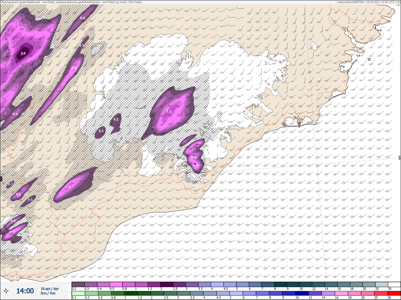The width and height of the screenshot is (401, 300).
Task: Pick the light lavender 4 swatch in upper legend
Action: (x=217, y=284)
